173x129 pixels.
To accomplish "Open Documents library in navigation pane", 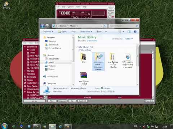I will point(52,59).
